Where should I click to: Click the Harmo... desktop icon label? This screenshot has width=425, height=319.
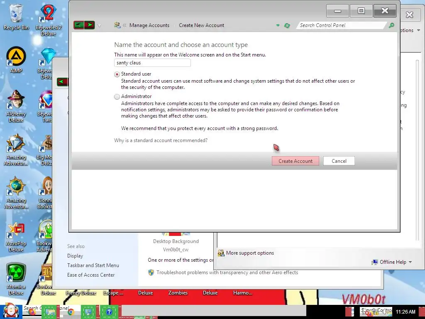[242, 293]
